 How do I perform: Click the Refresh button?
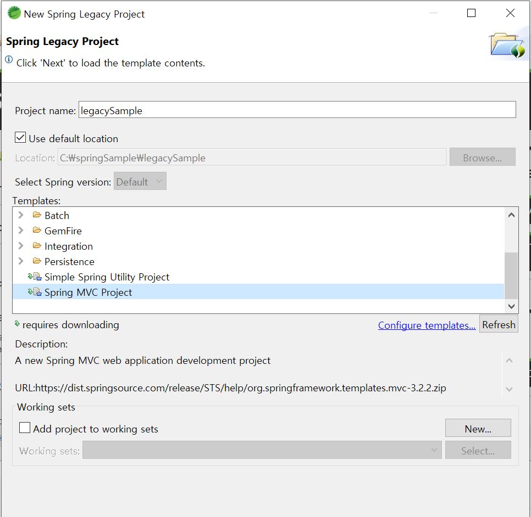click(499, 324)
